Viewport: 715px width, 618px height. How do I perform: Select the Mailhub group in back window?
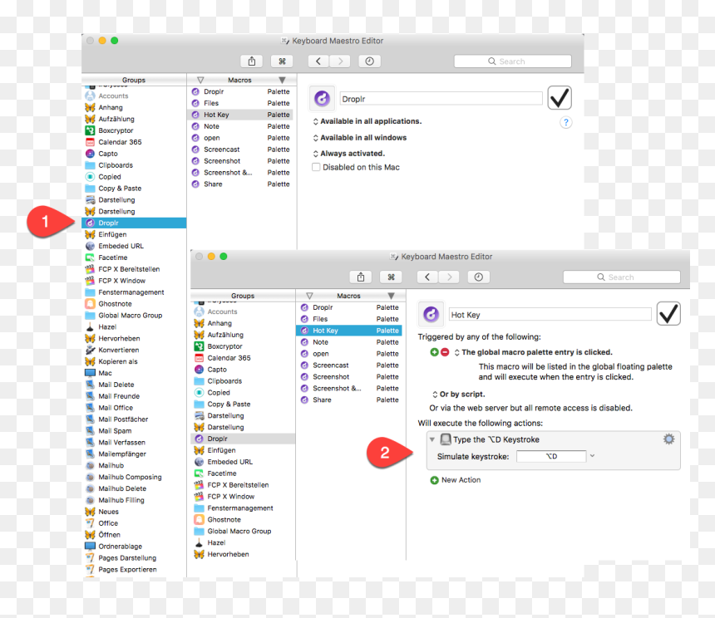point(134,465)
